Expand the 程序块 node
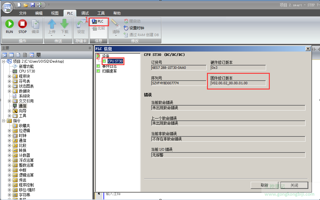Viewport: 320px width, 200px height. (x=9, y=76)
